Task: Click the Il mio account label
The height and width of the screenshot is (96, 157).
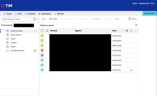Action: pyautogui.click(x=7, y=25)
